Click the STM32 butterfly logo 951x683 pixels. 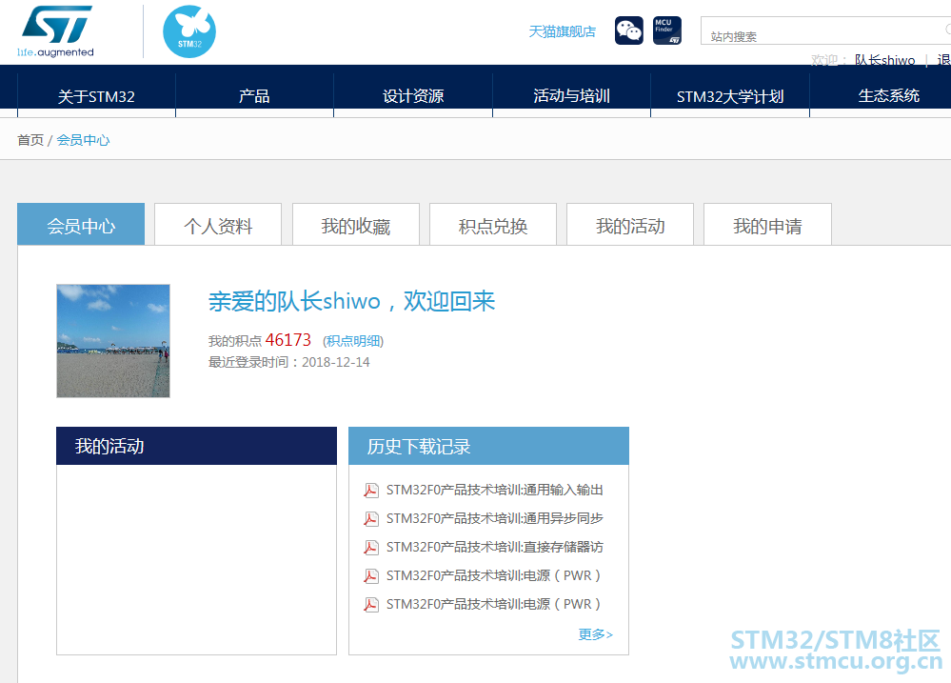click(189, 31)
